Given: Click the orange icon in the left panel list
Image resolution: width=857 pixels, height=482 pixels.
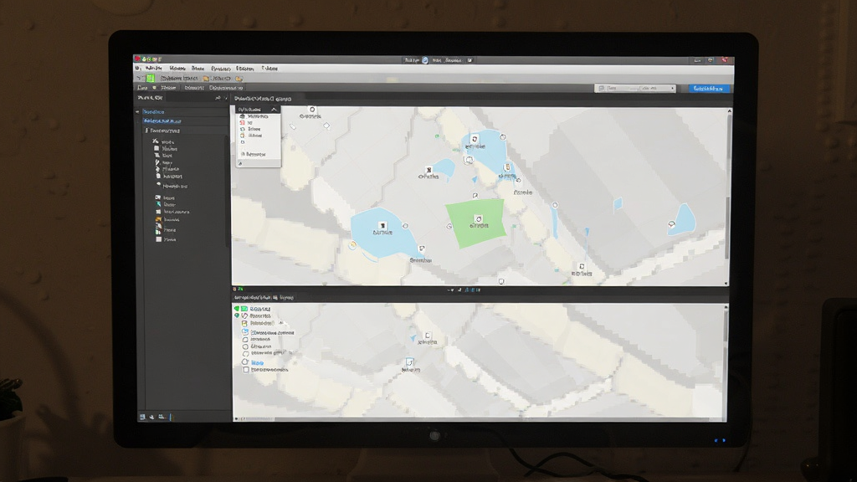Looking at the screenshot, I should click(x=158, y=219).
